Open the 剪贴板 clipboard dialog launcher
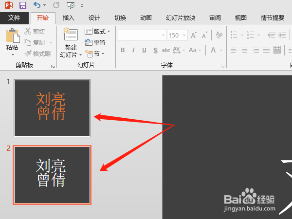The height and width of the screenshot is (219, 292). (53, 67)
